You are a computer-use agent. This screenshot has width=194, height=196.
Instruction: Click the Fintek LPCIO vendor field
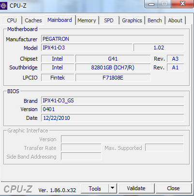tap(58, 78)
